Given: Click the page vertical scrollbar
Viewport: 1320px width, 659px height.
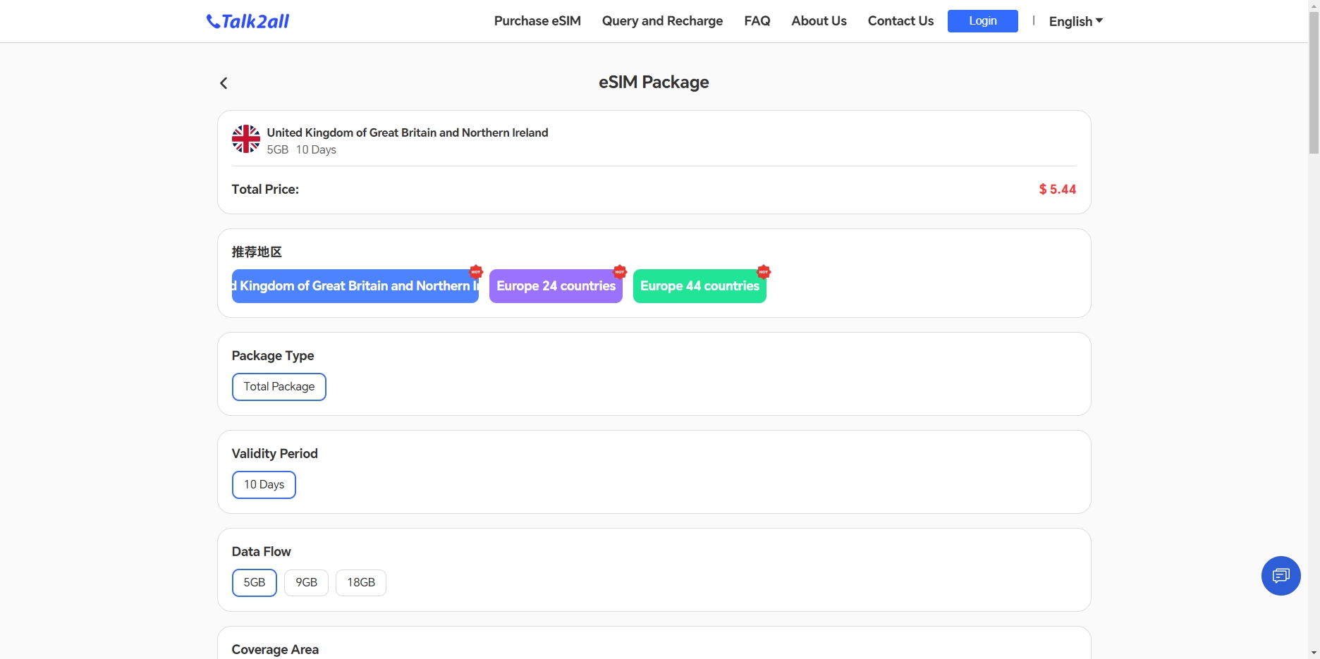Looking at the screenshot, I should click(x=1314, y=85).
